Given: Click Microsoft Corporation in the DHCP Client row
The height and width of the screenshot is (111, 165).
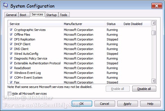Looking at the screenshot, I should 78,44.
